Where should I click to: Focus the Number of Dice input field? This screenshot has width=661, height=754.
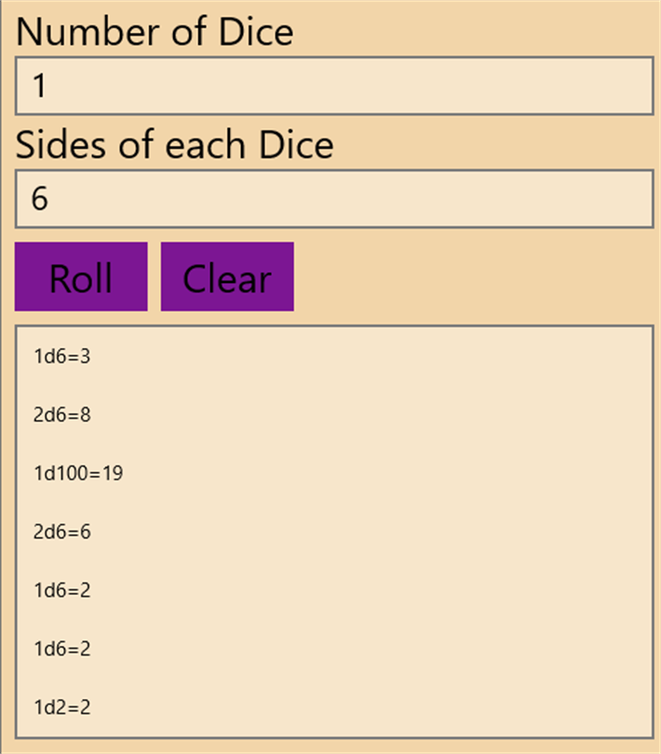click(333, 87)
